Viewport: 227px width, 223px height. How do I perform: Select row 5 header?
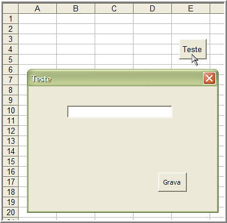tap(10, 59)
